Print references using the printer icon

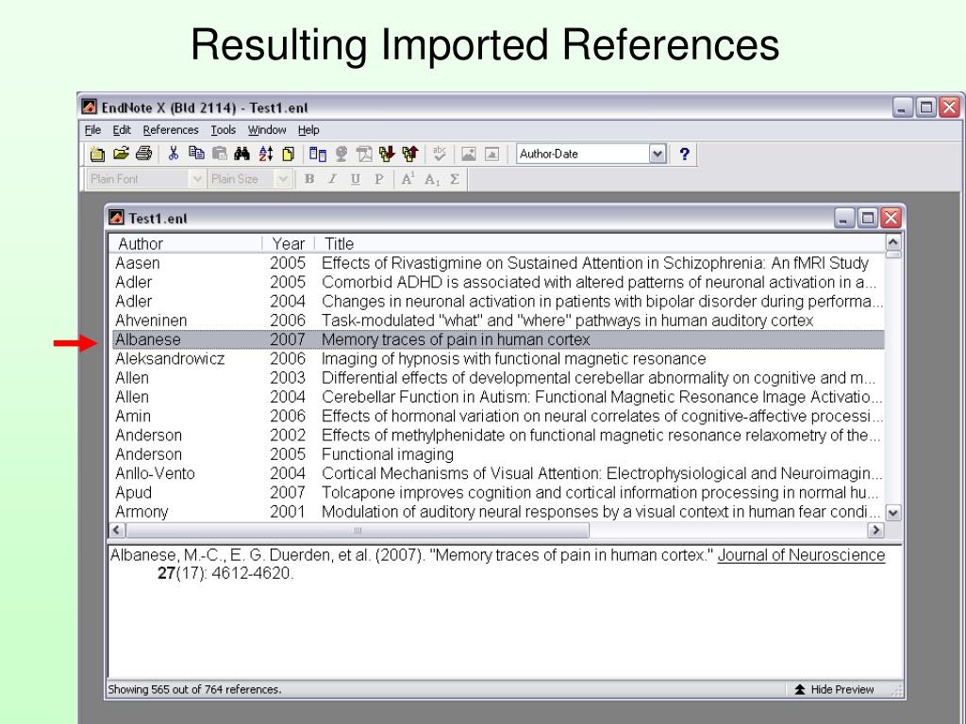coord(143,154)
